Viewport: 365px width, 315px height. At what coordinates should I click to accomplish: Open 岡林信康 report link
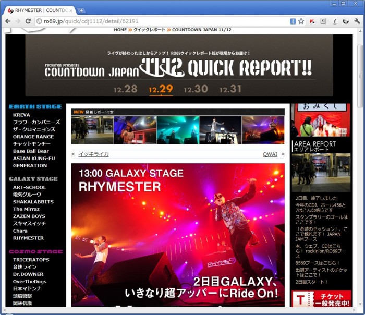(22, 303)
